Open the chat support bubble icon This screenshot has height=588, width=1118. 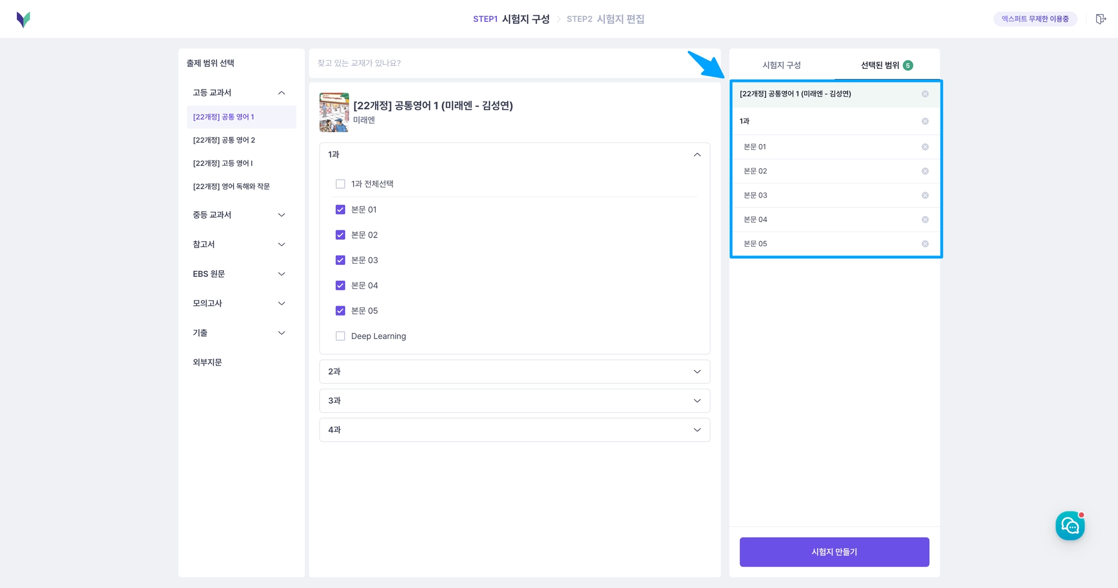click(x=1070, y=526)
